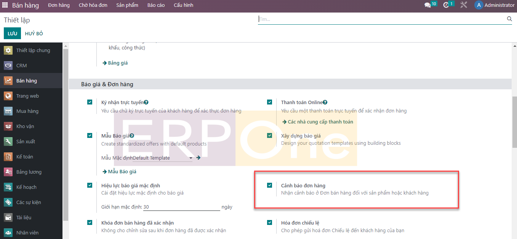Screen dimensions: 517x239
Task: Open the clock activities icon
Action: pyautogui.click(x=446, y=5)
